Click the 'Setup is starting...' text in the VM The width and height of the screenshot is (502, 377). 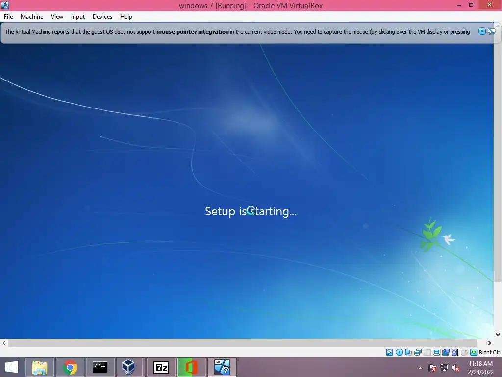point(251,211)
